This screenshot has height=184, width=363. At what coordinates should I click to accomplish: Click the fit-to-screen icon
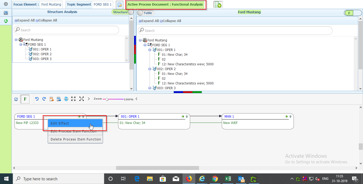click(82, 99)
